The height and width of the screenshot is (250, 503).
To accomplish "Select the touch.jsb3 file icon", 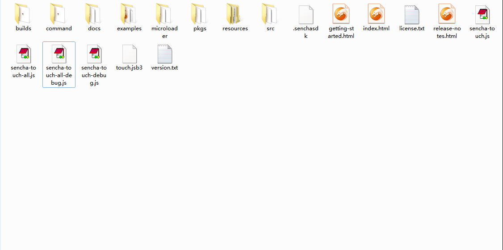I will (130, 54).
